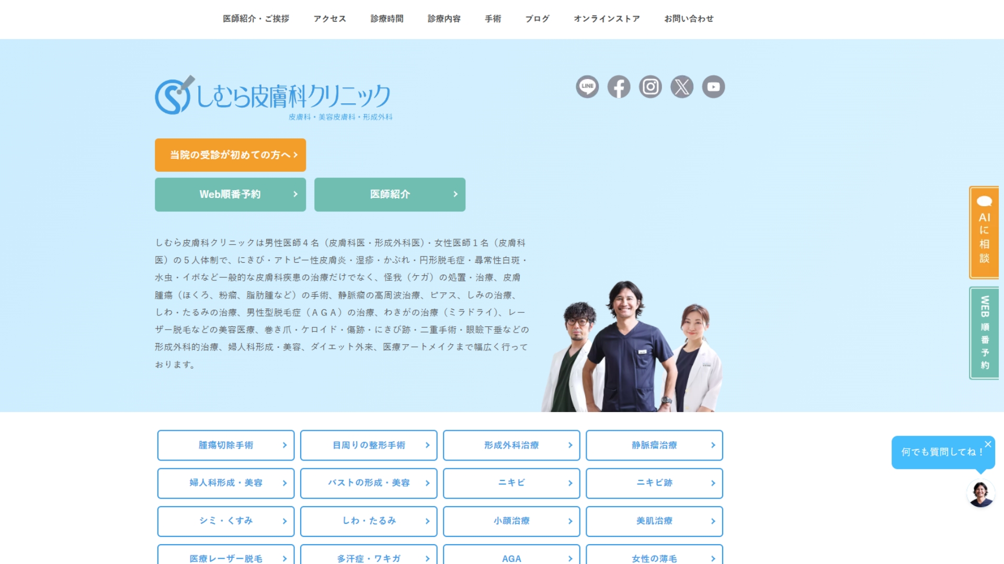Image resolution: width=1004 pixels, height=564 pixels.
Task: Open the シミ・くすみ category link
Action: 226,521
